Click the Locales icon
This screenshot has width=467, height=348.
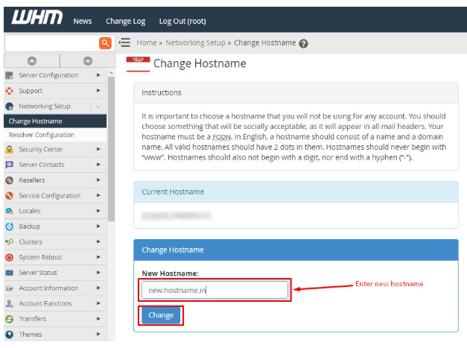click(9, 211)
